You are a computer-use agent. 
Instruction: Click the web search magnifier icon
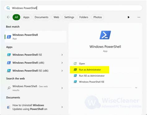point(9,88)
